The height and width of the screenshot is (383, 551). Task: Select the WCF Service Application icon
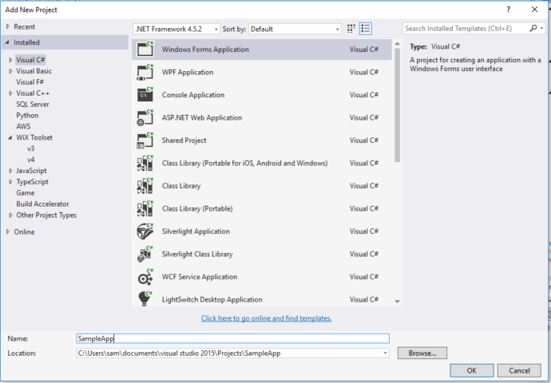tap(145, 277)
